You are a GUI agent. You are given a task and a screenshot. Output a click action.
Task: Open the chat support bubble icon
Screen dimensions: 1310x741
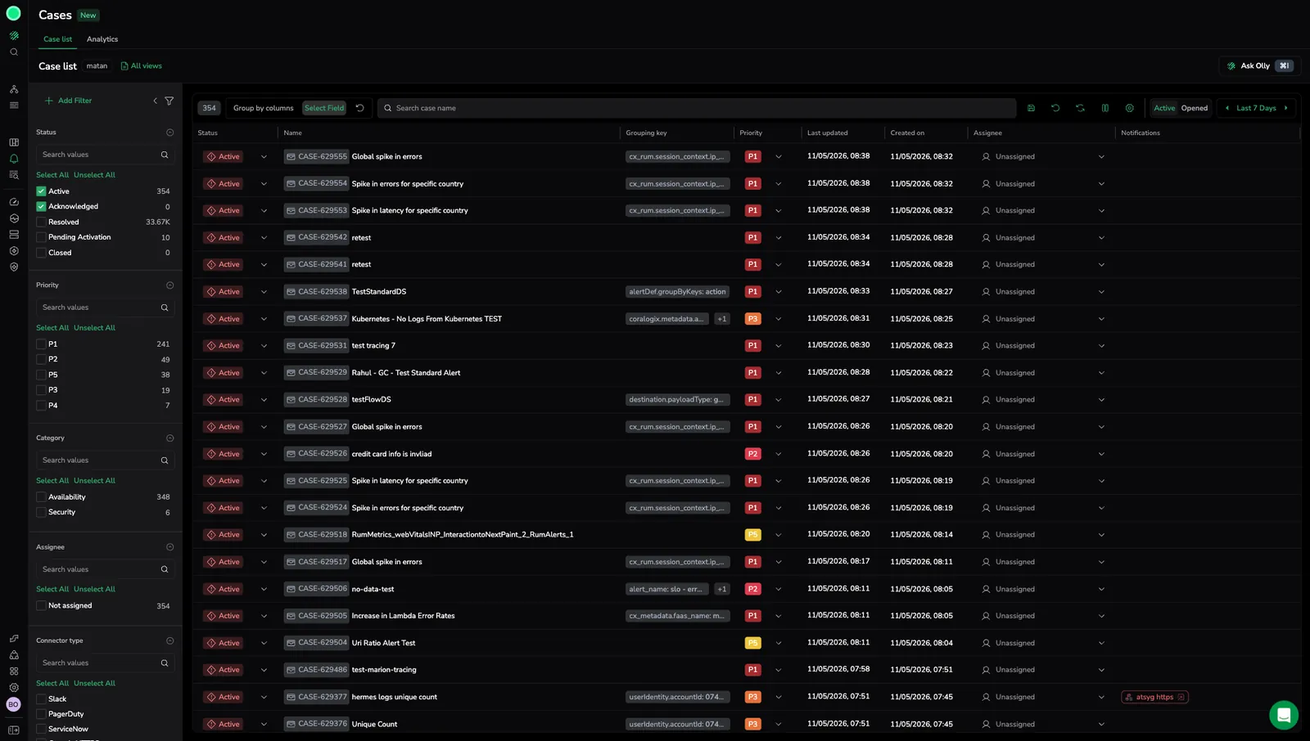point(1283,715)
